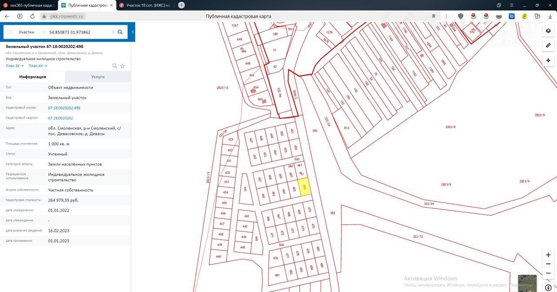
Task: Expand the three-dots zoom options
Action: click(x=548, y=264)
